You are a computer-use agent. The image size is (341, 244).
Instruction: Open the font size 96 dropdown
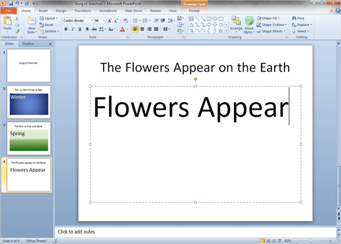click(x=104, y=20)
